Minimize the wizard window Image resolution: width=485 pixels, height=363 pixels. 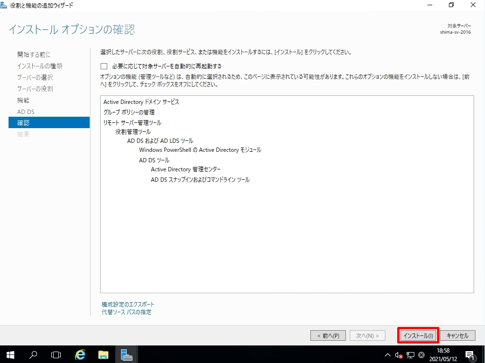pos(430,5)
